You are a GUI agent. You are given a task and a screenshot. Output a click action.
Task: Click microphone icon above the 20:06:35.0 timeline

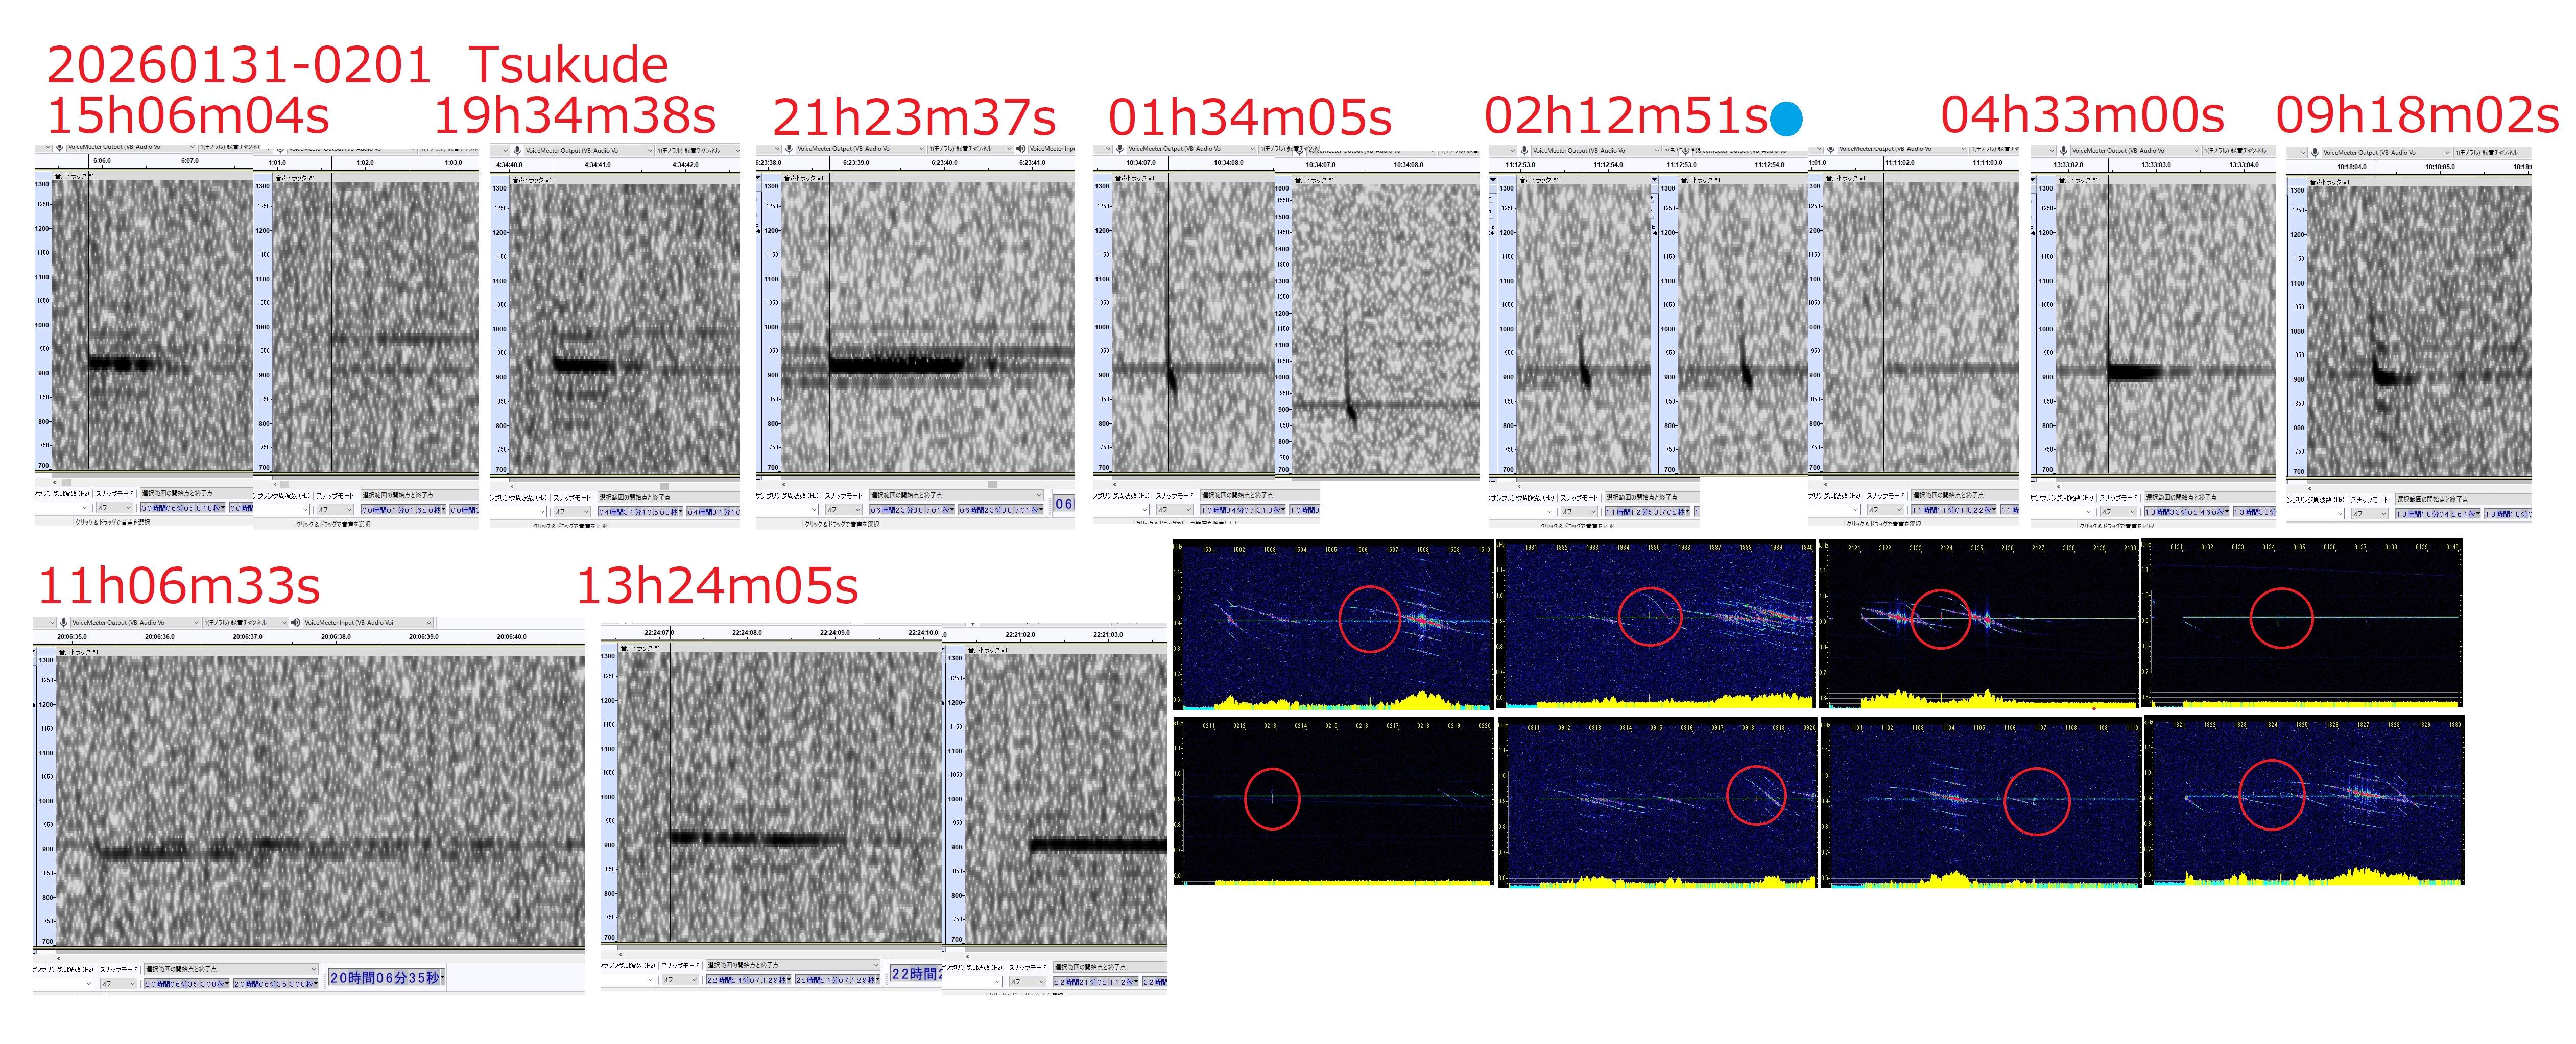(x=64, y=622)
